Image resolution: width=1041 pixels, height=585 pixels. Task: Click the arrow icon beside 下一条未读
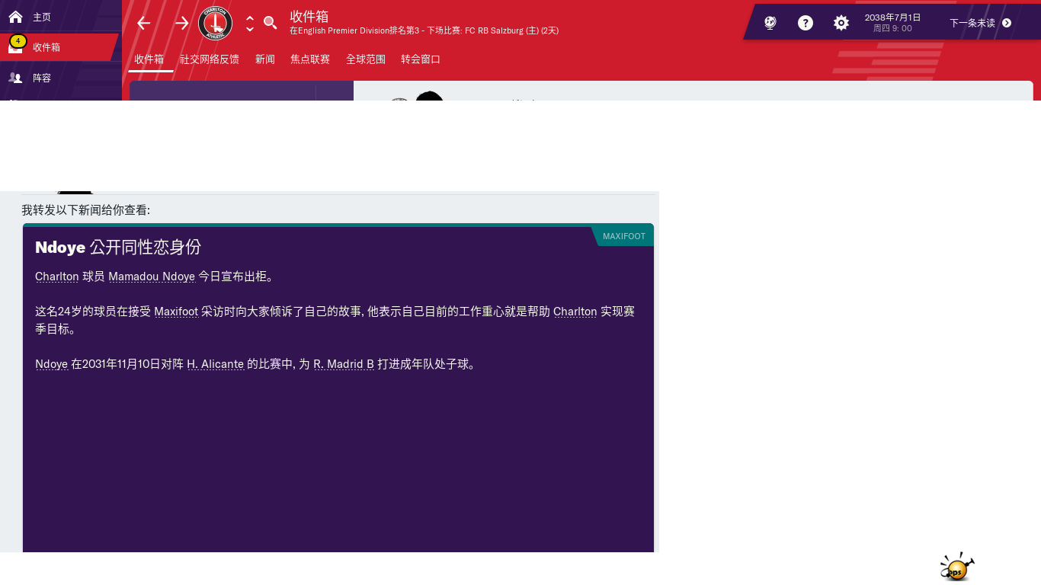click(x=1007, y=23)
